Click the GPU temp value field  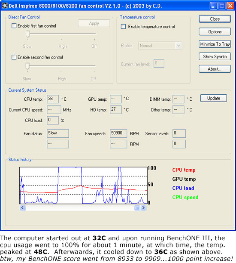[116, 99]
